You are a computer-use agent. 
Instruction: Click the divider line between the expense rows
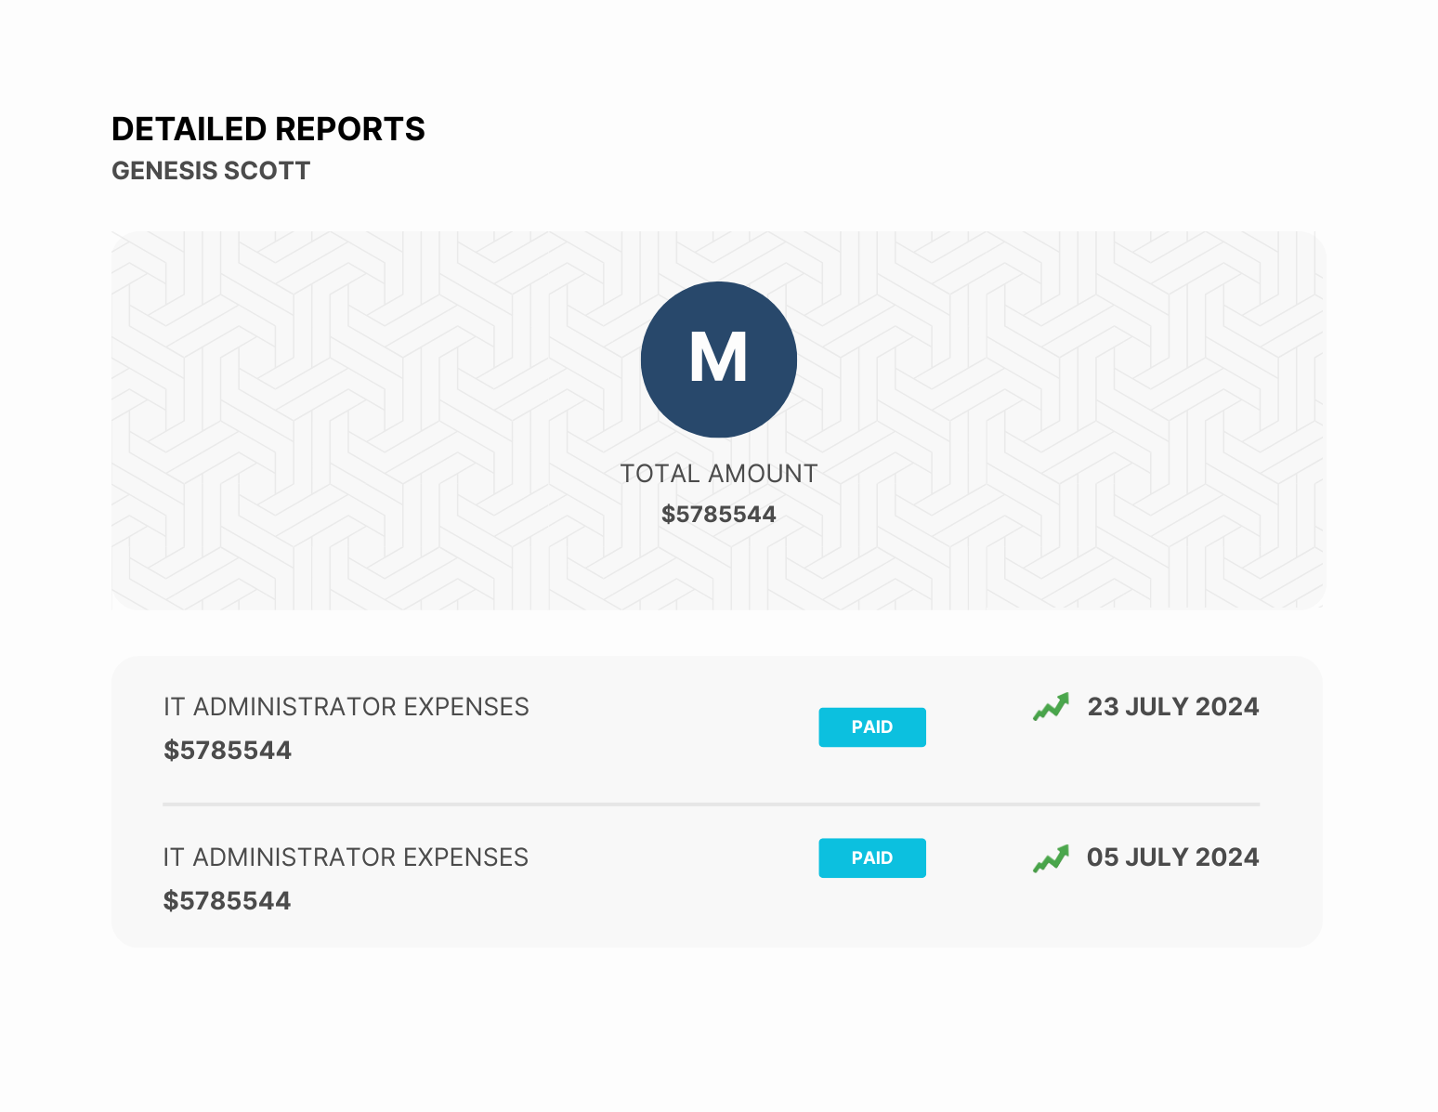click(711, 805)
